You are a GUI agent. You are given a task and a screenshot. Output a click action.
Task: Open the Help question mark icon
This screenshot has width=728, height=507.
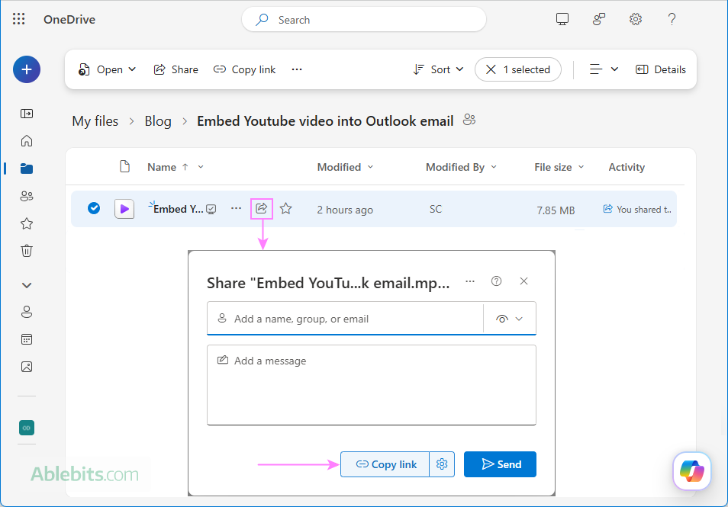[672, 19]
